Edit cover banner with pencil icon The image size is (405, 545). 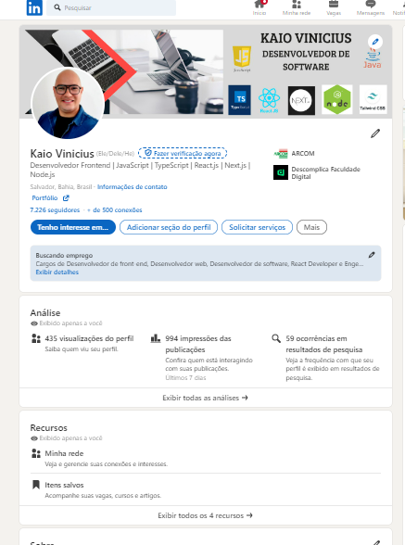pyautogui.click(x=375, y=42)
